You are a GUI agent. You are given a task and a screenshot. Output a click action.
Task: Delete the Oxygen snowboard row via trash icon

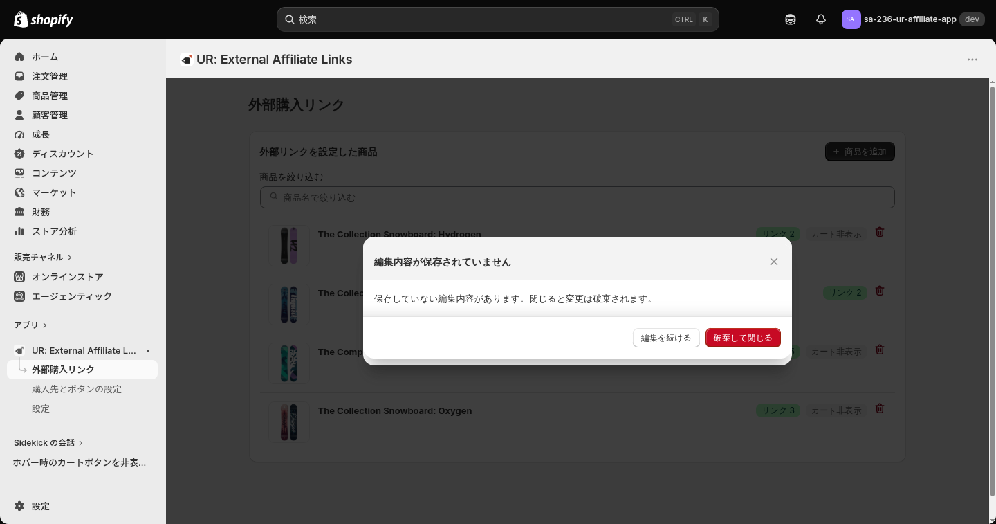pos(880,408)
